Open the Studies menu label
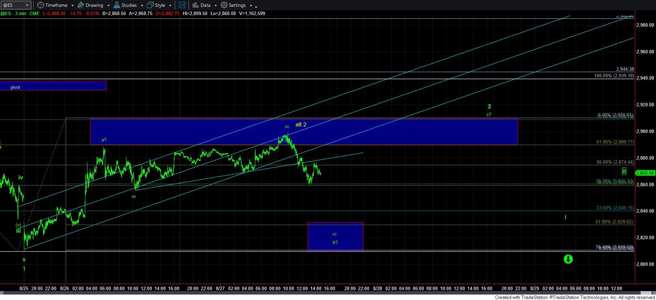The image size is (656, 300). 129,5
